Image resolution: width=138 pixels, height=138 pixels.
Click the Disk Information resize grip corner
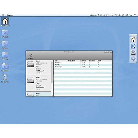point(112,96)
